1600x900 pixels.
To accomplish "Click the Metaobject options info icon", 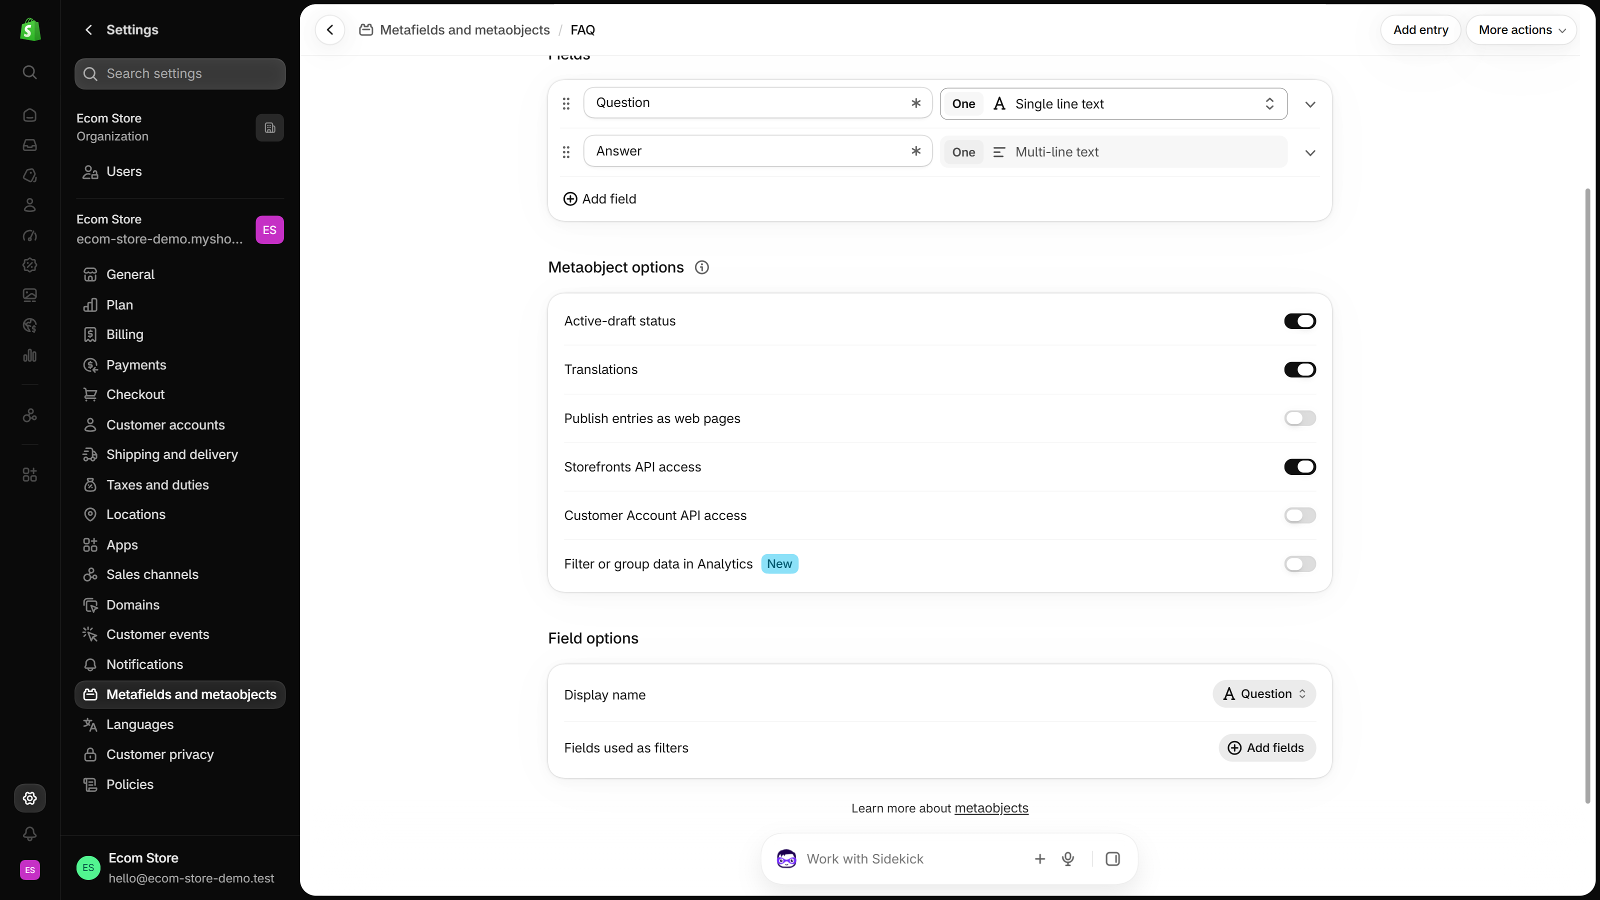I will tap(702, 267).
